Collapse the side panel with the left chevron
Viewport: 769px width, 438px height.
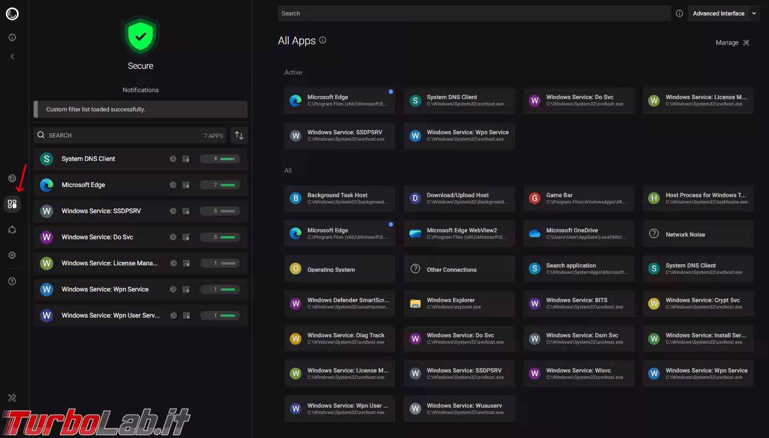12,56
